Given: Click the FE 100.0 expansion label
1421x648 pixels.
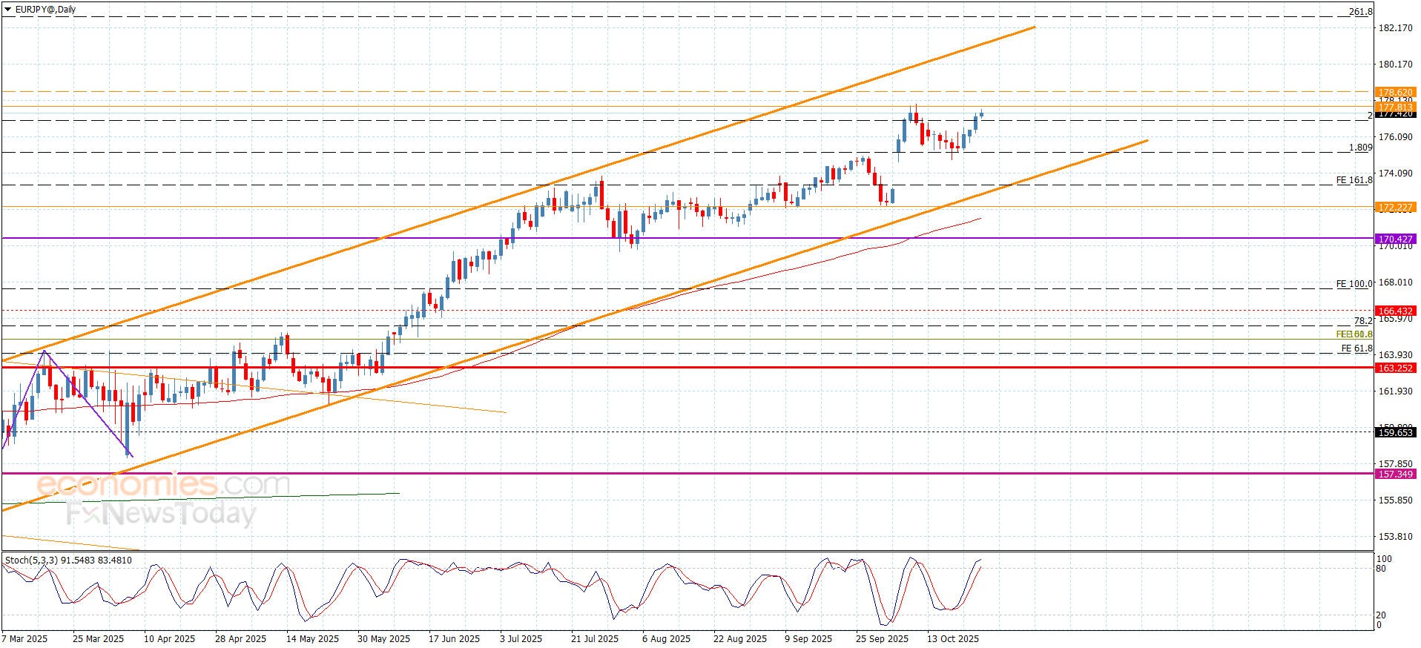Looking at the screenshot, I should (1354, 284).
